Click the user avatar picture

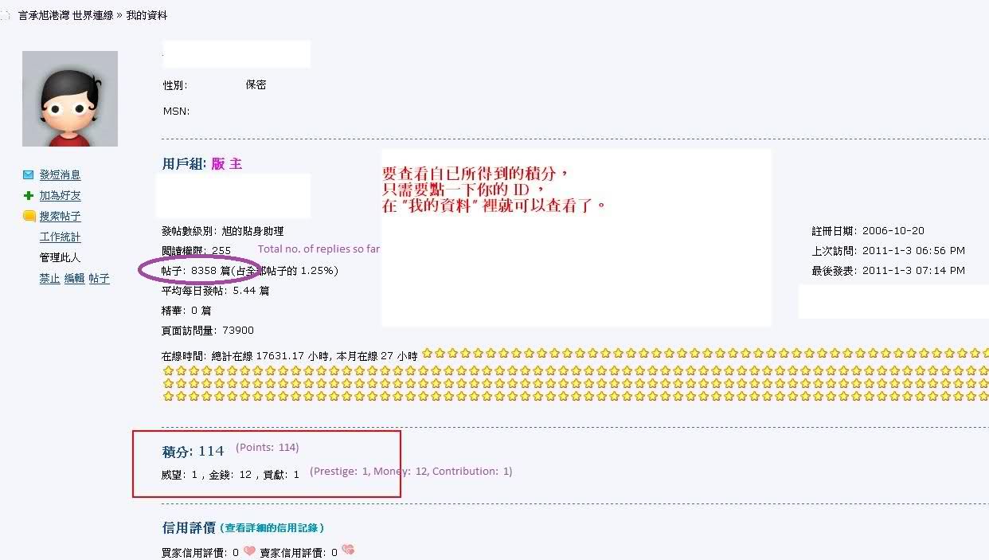pyautogui.click(x=70, y=99)
